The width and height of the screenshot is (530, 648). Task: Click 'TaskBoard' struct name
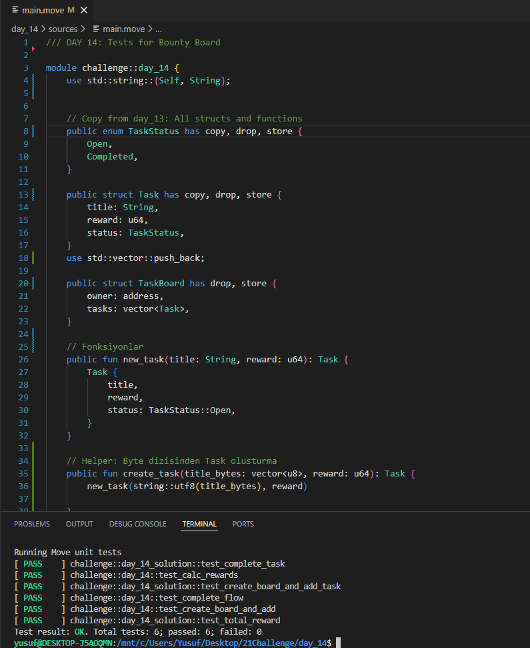[161, 284]
